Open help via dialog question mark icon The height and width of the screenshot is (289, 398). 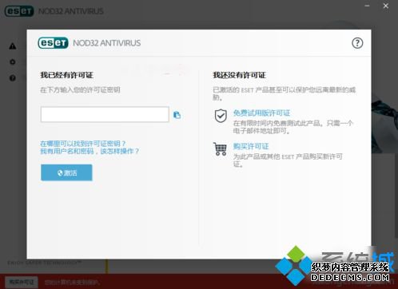click(x=357, y=43)
